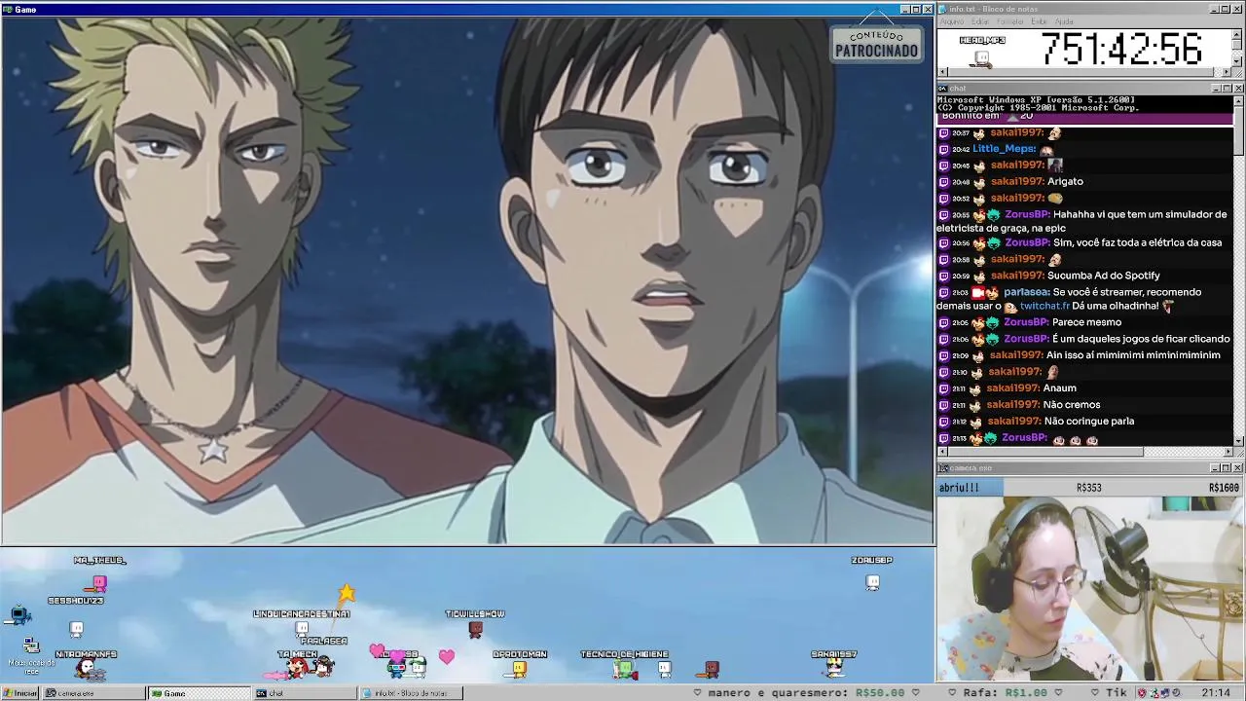Click the R$1600 goal amount
This screenshot has width=1246, height=701.
point(1224,488)
